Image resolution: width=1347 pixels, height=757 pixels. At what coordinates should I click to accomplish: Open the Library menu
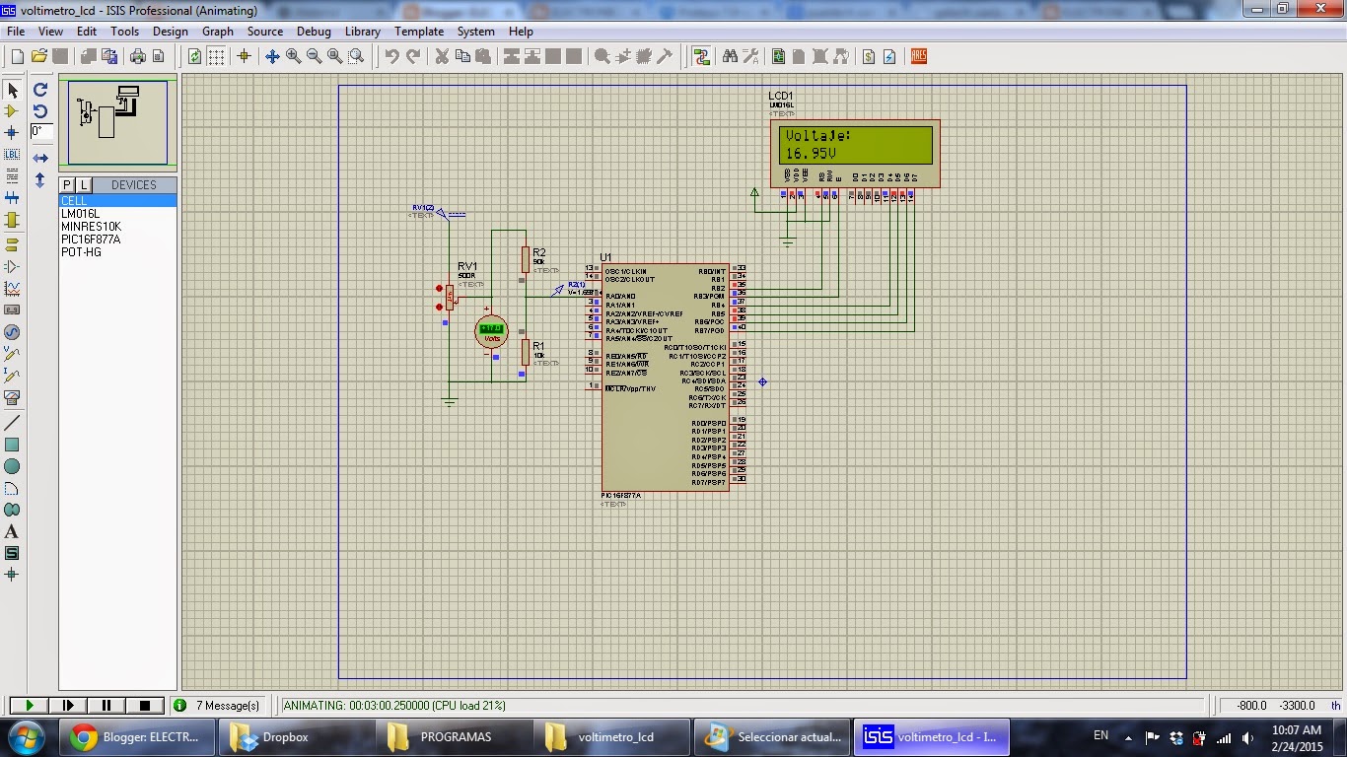(x=363, y=32)
